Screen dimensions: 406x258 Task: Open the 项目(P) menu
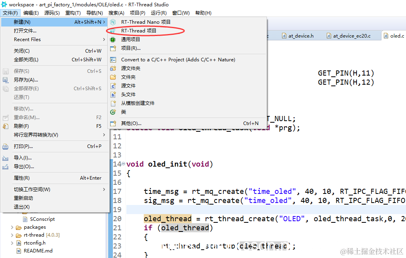[x=137, y=13]
